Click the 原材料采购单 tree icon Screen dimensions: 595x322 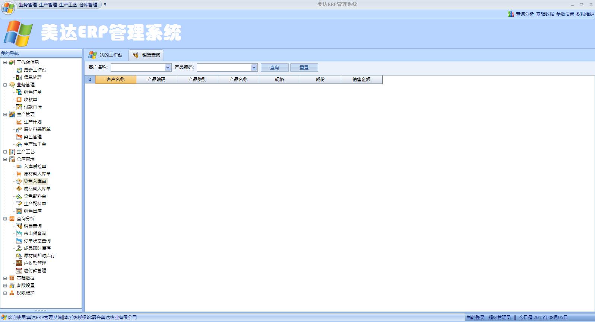click(19, 129)
